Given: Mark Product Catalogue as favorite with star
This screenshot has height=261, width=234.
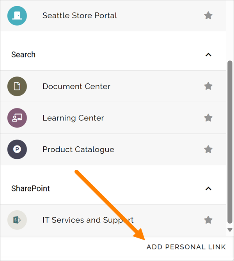Looking at the screenshot, I should pos(208,149).
